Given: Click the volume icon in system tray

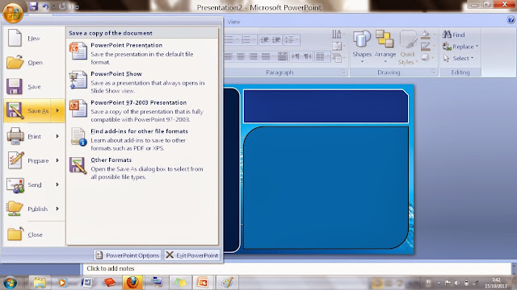Looking at the screenshot, I should [x=457, y=283].
